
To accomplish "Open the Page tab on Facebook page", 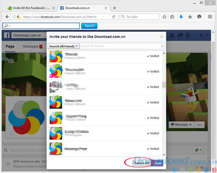I will tap(10, 46).
